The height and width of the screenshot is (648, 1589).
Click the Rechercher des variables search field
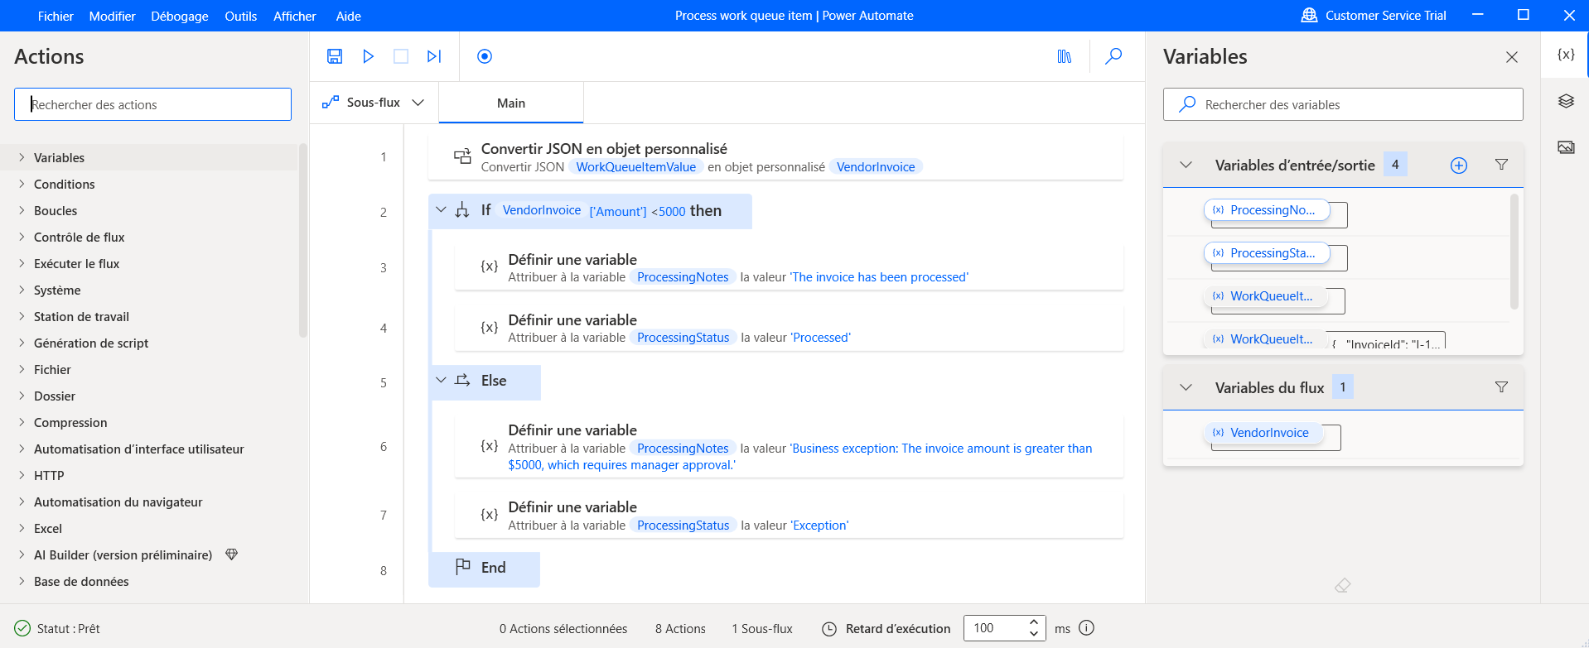point(1343,104)
